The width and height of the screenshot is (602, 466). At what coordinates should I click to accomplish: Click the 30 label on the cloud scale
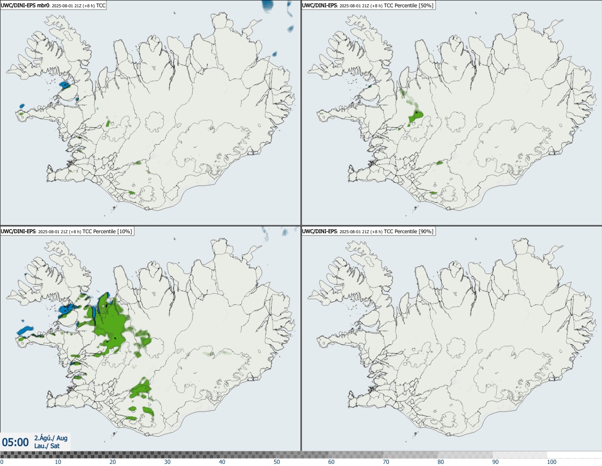(167, 462)
